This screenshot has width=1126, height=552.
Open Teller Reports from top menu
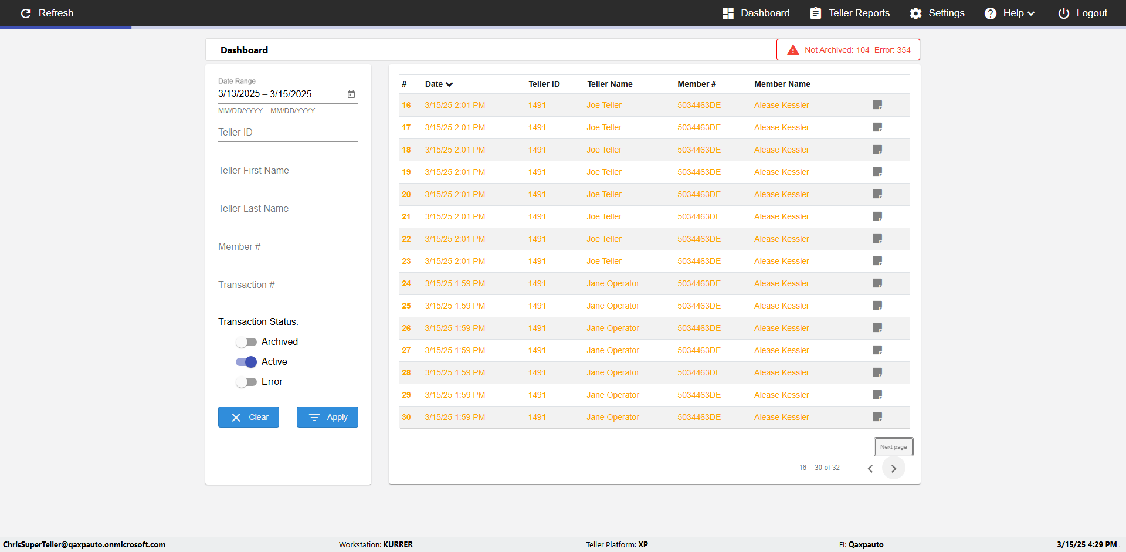pos(850,13)
